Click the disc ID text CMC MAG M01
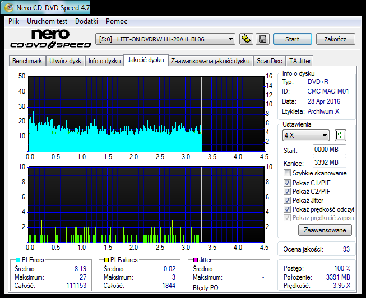 point(328,91)
